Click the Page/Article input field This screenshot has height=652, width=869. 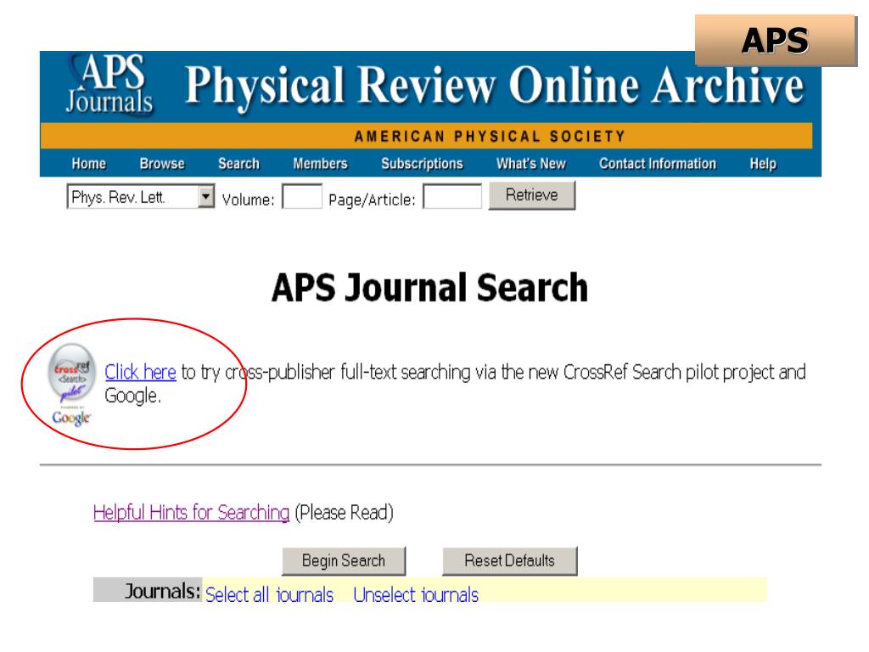[452, 196]
